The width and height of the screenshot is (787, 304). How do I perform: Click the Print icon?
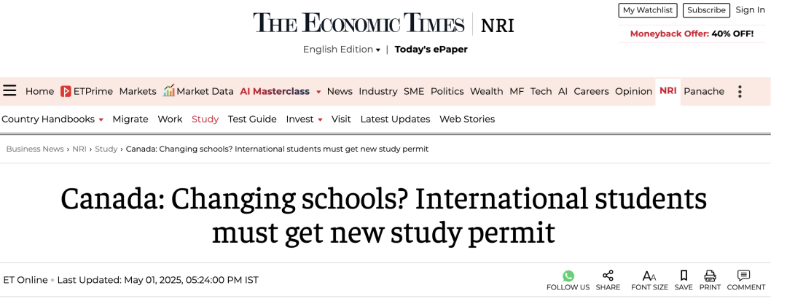[710, 276]
